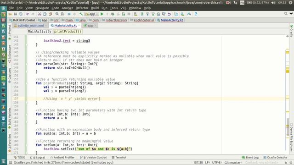Screen dimensions: 294x165
Task: Click the 157:38 cursor position indicator
Action: tap(198, 162)
